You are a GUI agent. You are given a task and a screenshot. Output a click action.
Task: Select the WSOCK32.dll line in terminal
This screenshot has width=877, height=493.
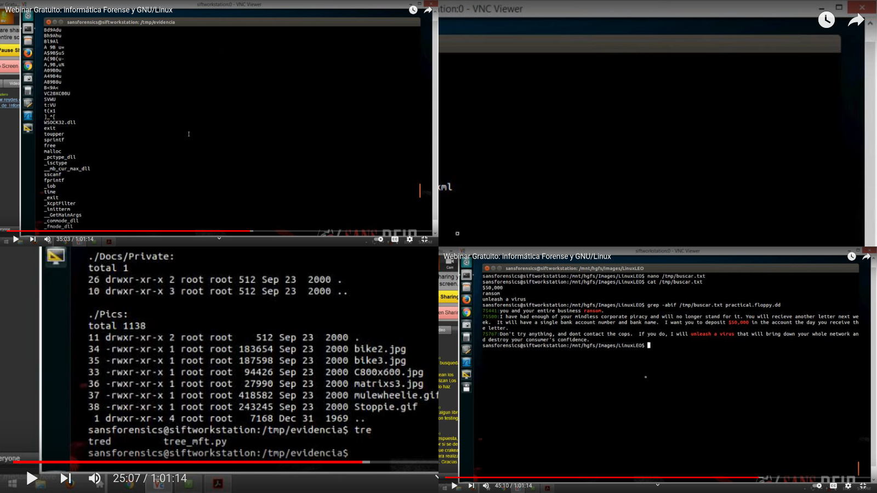click(60, 122)
